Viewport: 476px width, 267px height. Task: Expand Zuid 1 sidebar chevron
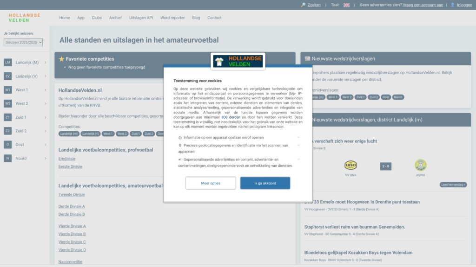pos(46,117)
